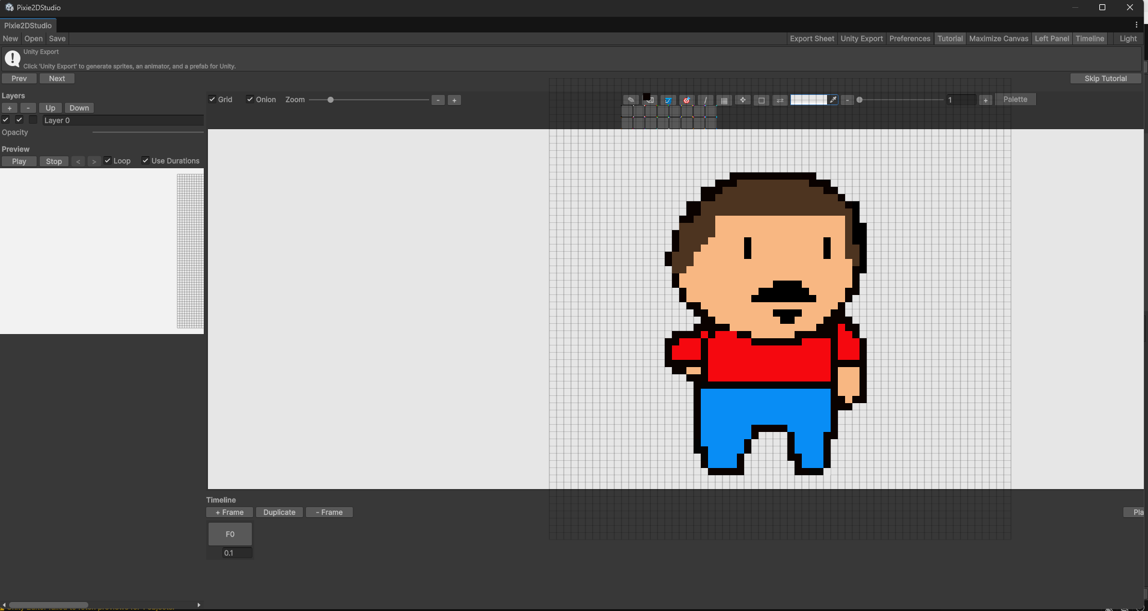Screen dimensions: 1148x611
Task: Toggle Layer 0 second checkbox
Action: (19, 120)
